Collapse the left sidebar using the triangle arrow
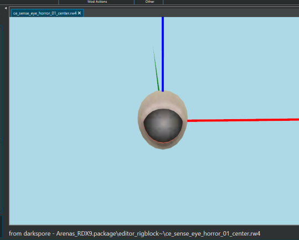The height and width of the screenshot is (240, 299). [x=6, y=8]
